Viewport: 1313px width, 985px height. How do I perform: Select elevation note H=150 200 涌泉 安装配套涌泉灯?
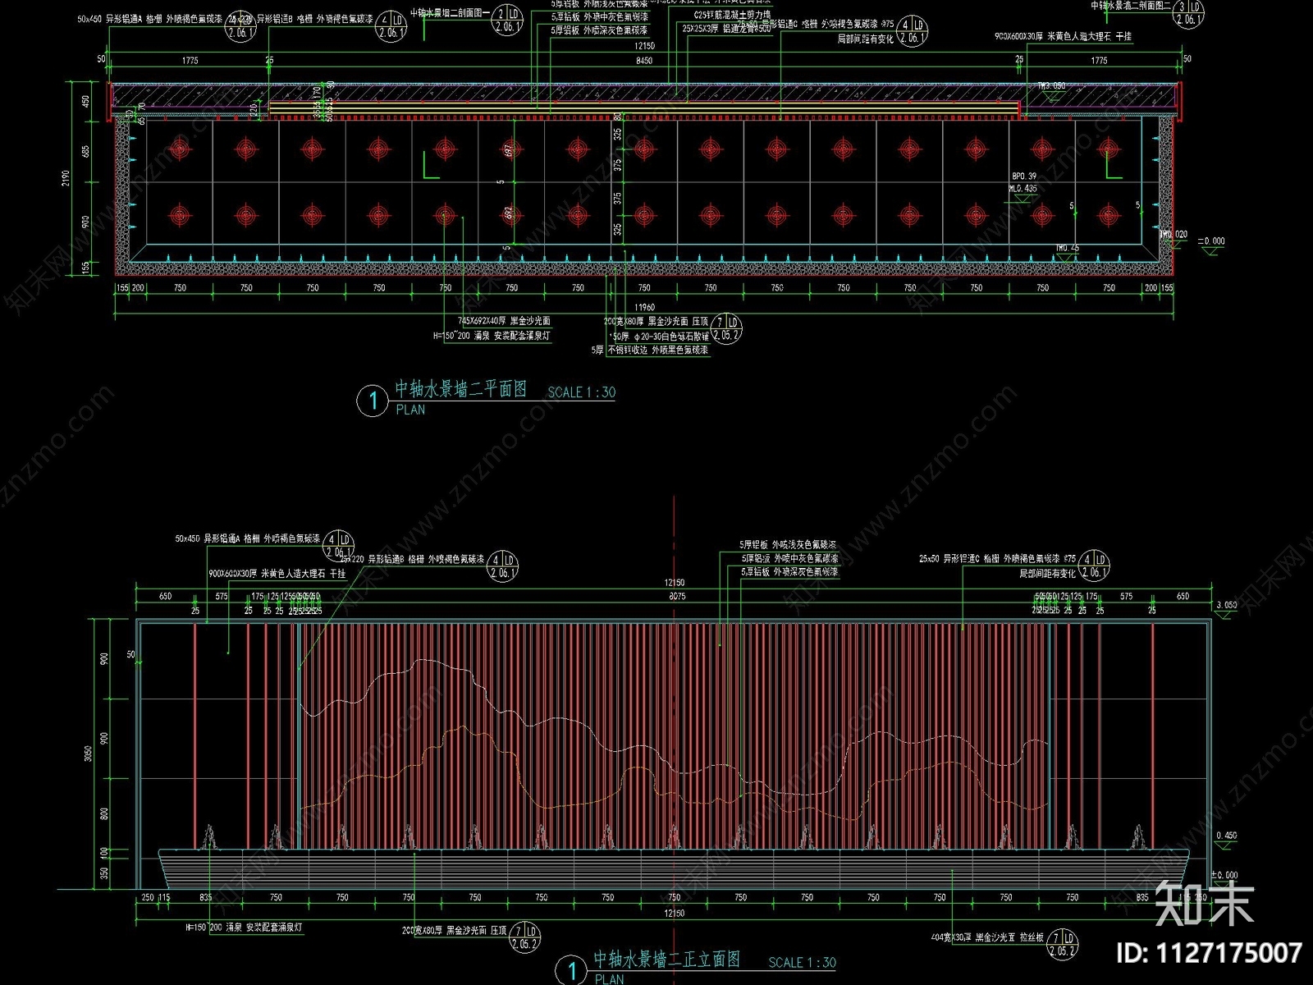click(245, 928)
